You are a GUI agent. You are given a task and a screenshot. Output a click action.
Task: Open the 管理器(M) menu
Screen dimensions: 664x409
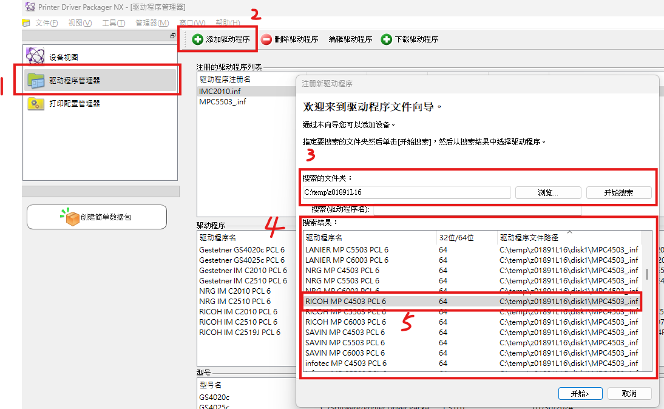click(x=152, y=23)
